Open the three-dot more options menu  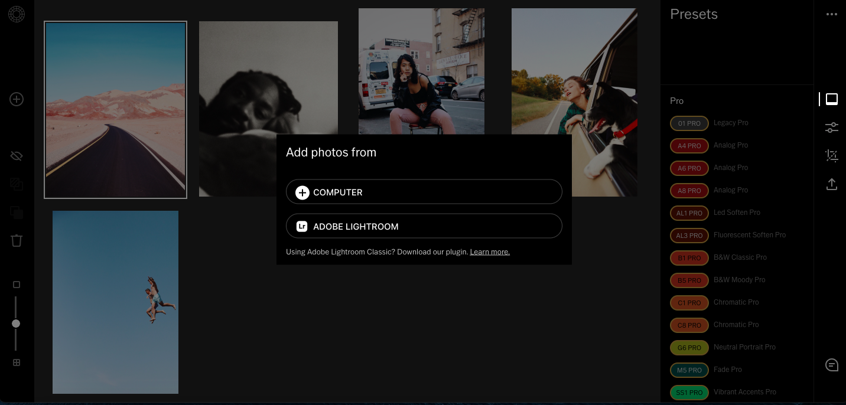click(x=832, y=14)
